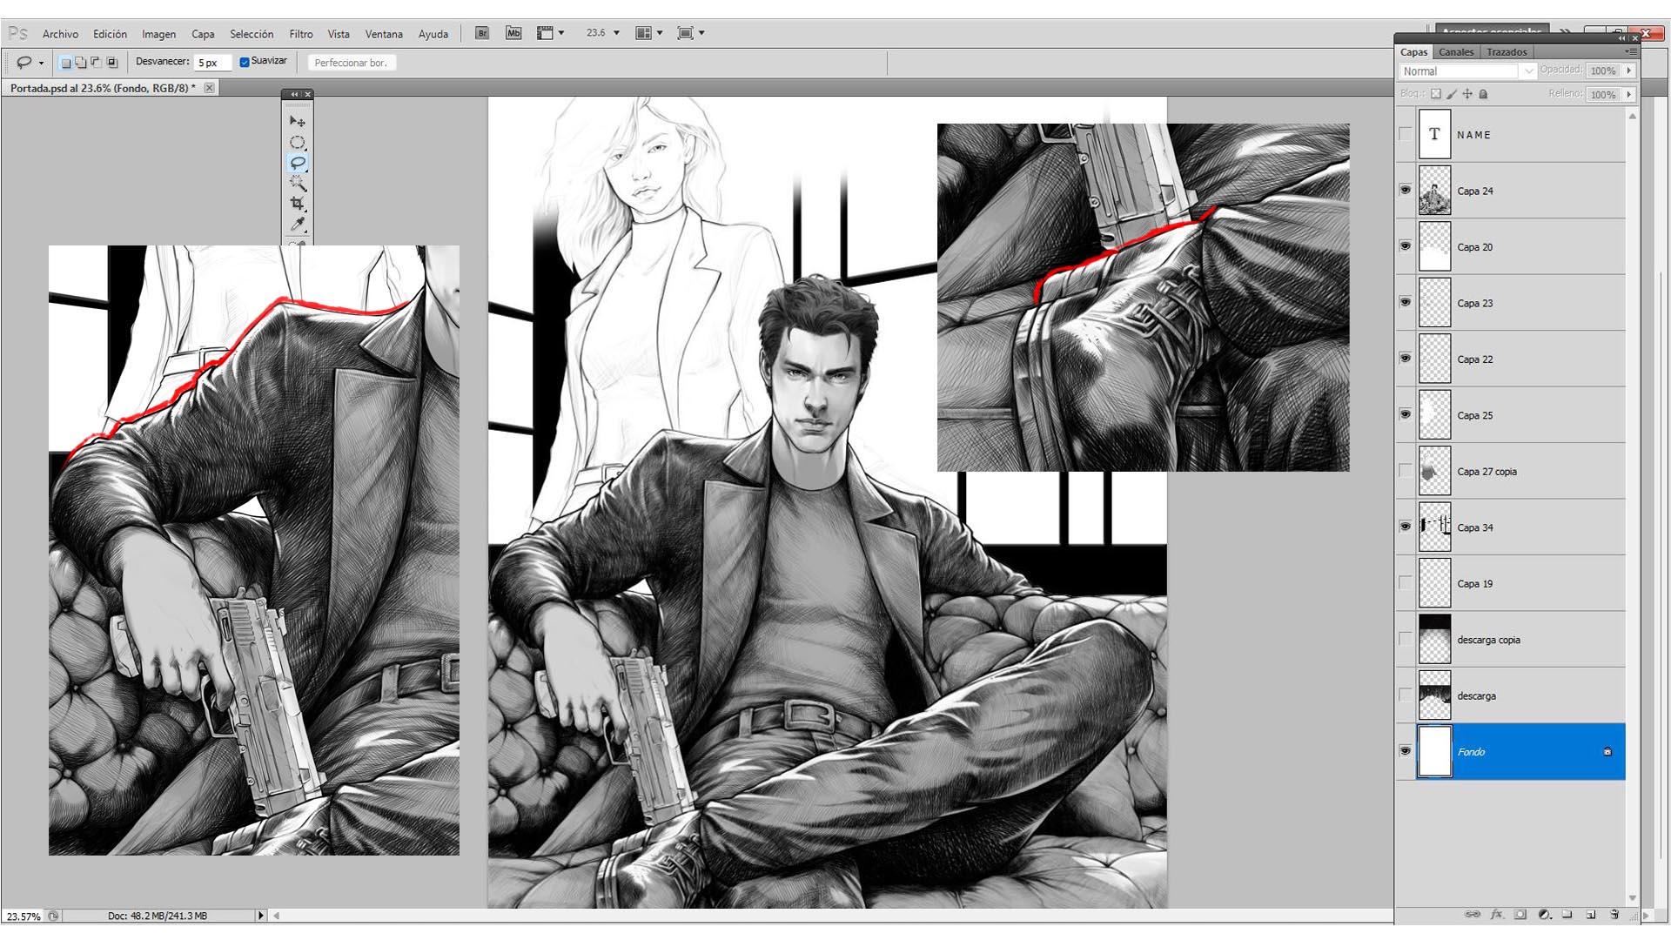
Task: Open the Selección menu
Action: [252, 34]
